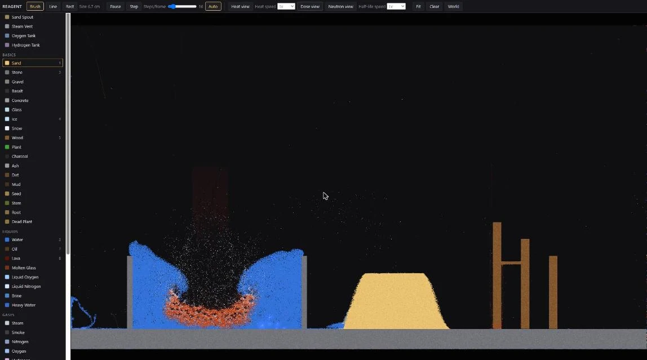Open the Half-life speed dropdown
This screenshot has height=360, width=647.
coord(396,7)
